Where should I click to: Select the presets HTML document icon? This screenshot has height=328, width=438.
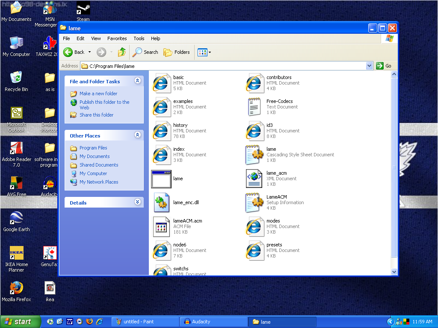point(255,251)
